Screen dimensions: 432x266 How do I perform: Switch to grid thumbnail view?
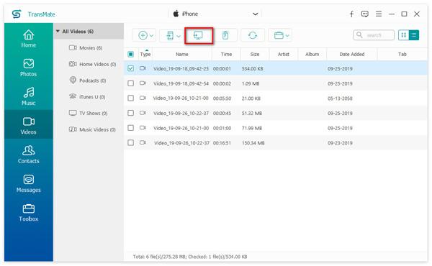click(404, 35)
